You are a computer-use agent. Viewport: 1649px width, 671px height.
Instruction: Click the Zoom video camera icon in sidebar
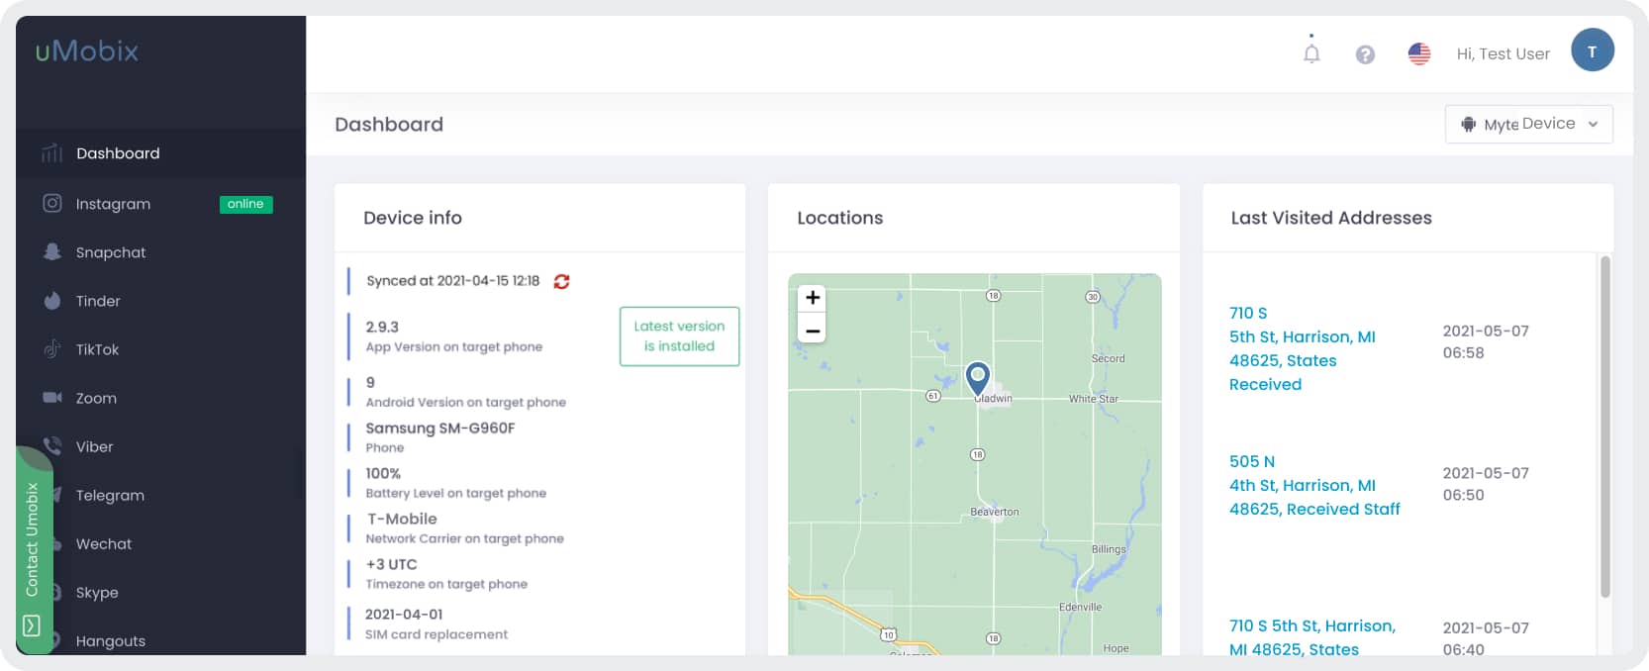(51, 397)
